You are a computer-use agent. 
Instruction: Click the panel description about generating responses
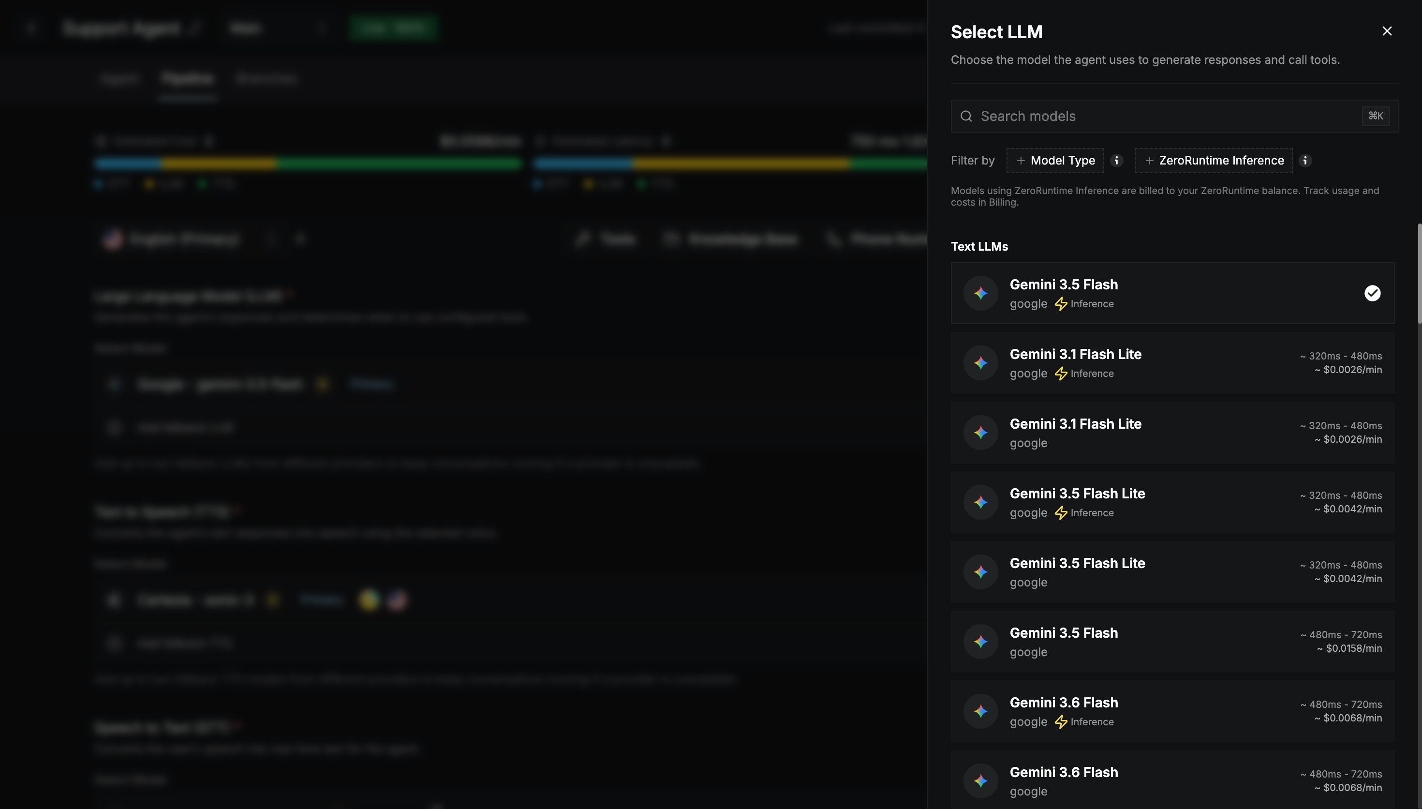1145,60
